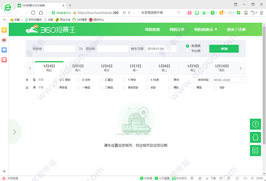Click the orange shield security icon
This screenshot has width=266, height=181.
coord(221,13)
